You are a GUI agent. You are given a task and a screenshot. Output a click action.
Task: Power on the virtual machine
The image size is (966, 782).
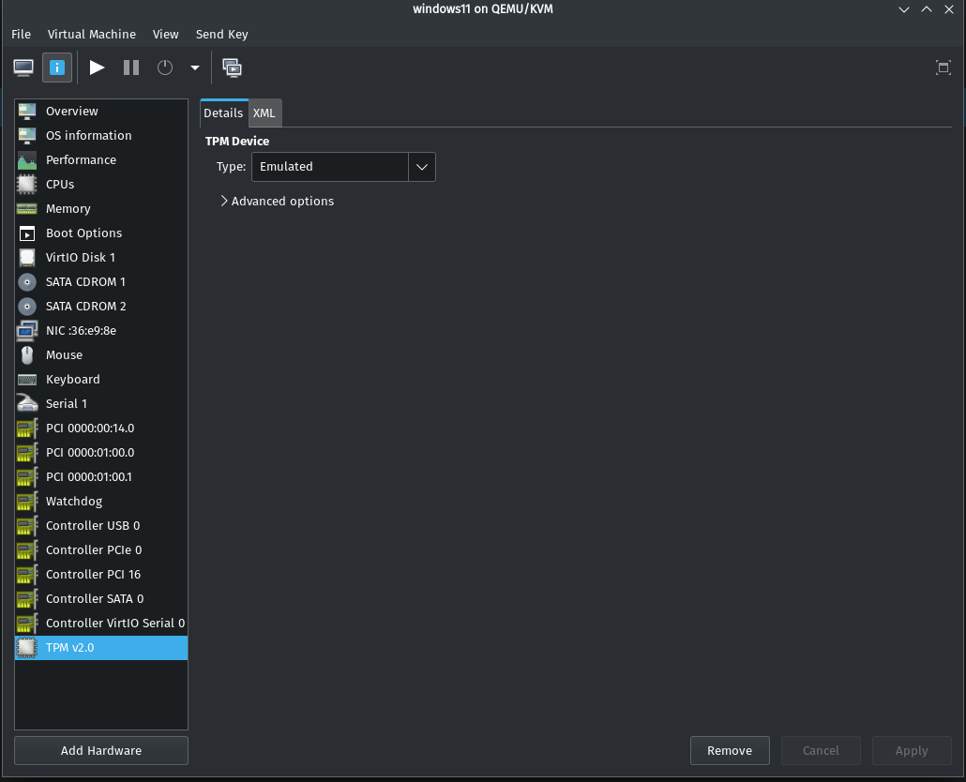pos(97,68)
